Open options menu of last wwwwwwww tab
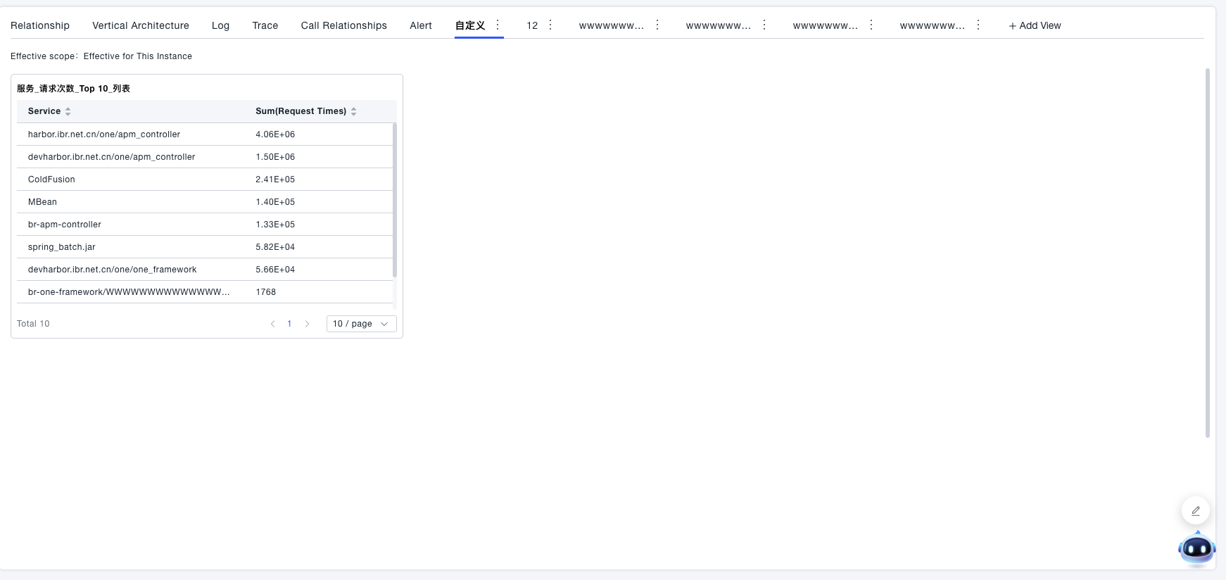 [978, 25]
